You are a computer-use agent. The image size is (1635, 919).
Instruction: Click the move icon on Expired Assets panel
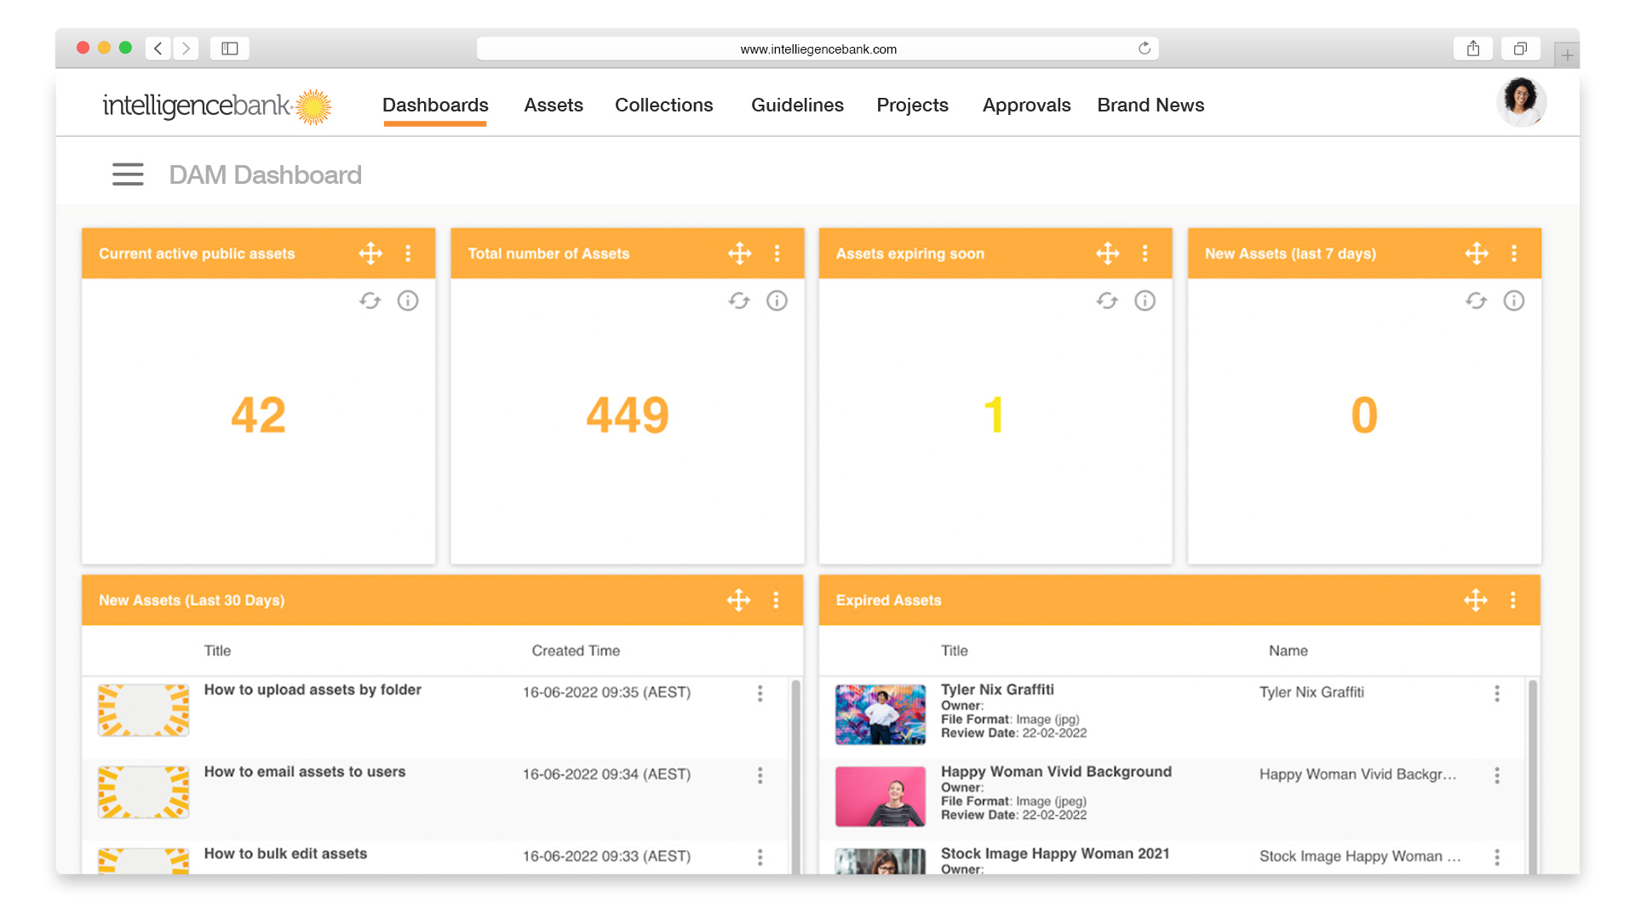click(x=1476, y=600)
